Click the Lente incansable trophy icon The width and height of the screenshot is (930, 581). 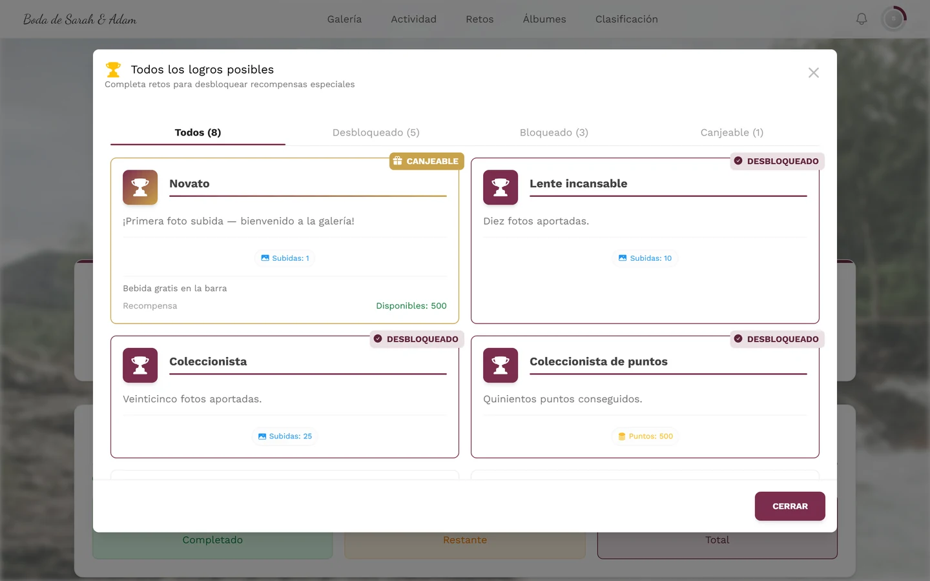click(501, 187)
